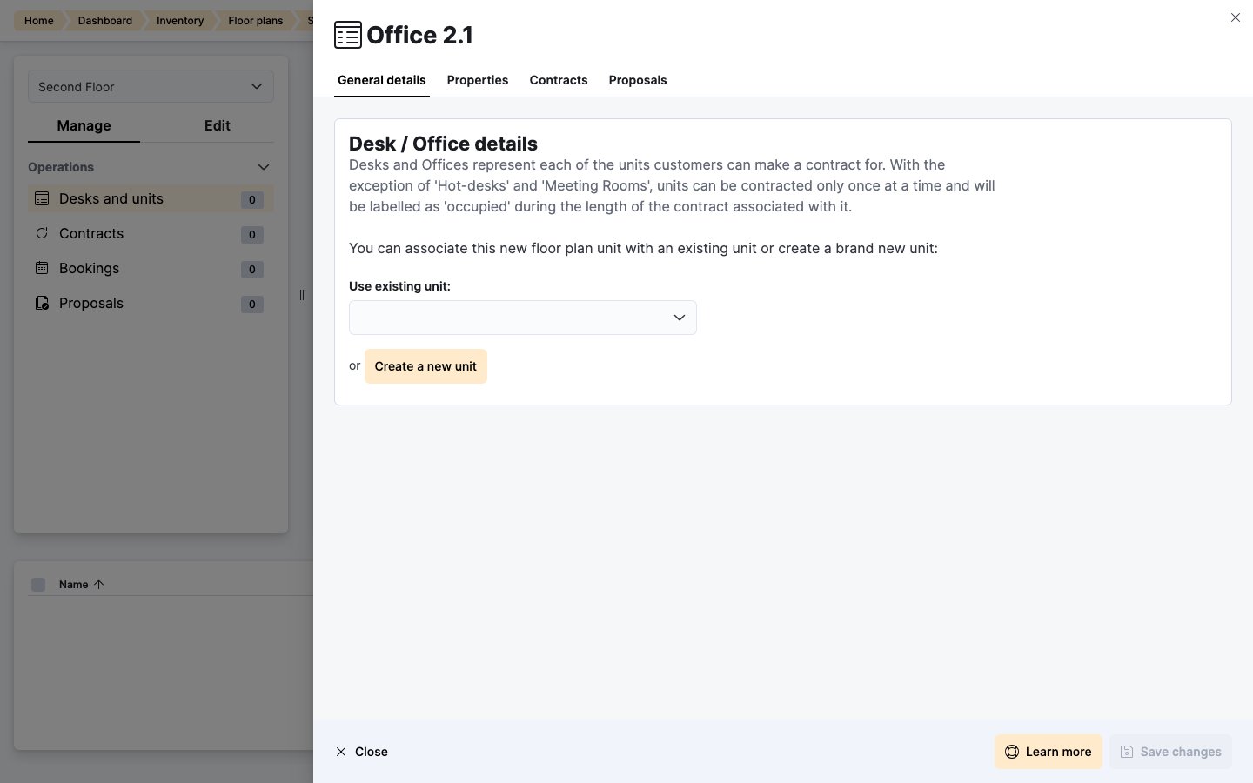Viewport: 1253px width, 783px height.
Task: Click the X icon beside Close
Action: tap(341, 752)
